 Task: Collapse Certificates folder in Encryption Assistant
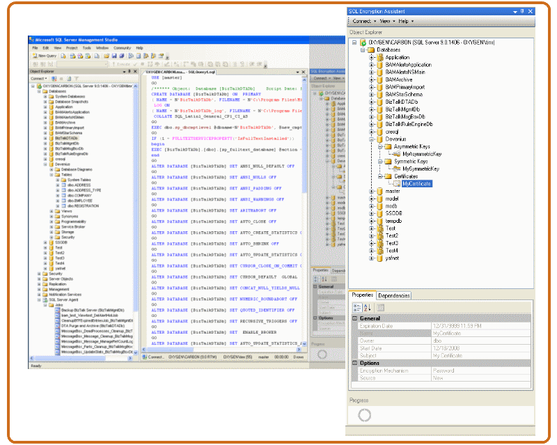click(x=379, y=176)
